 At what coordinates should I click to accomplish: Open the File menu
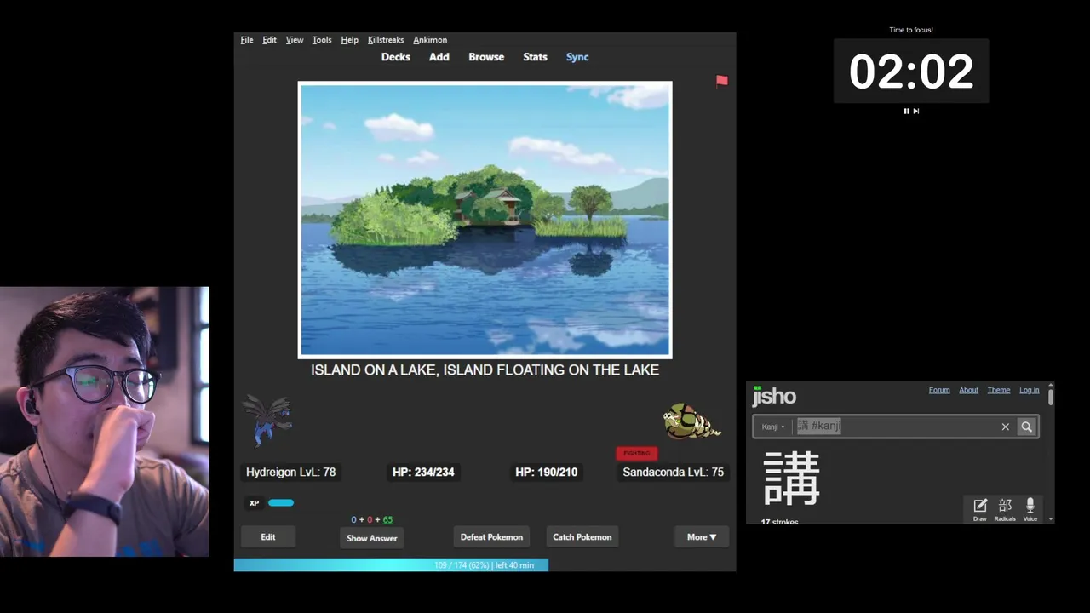247,40
